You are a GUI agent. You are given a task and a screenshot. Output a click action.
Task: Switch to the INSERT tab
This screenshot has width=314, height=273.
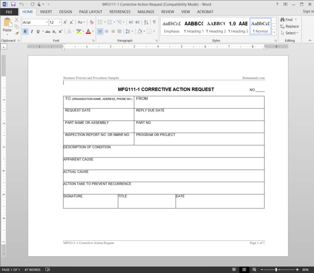pos(46,12)
